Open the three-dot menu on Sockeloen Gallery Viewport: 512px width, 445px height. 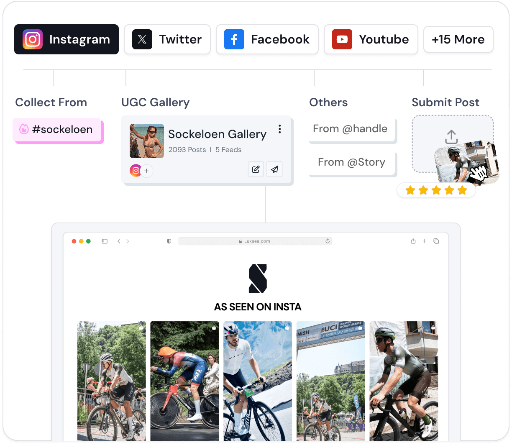pos(280,129)
